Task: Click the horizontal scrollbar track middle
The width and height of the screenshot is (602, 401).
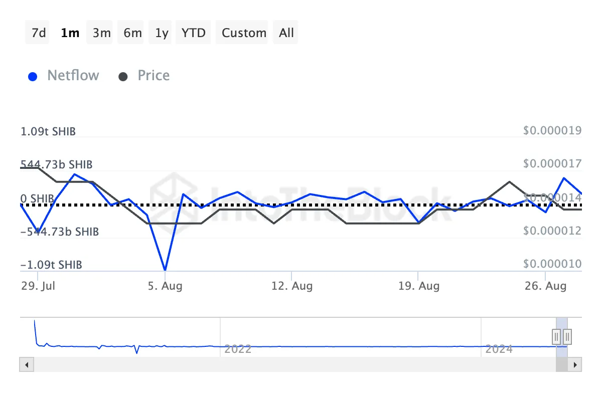Action: tap(291, 364)
